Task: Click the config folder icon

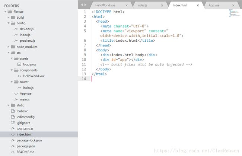Action: coord(13,23)
